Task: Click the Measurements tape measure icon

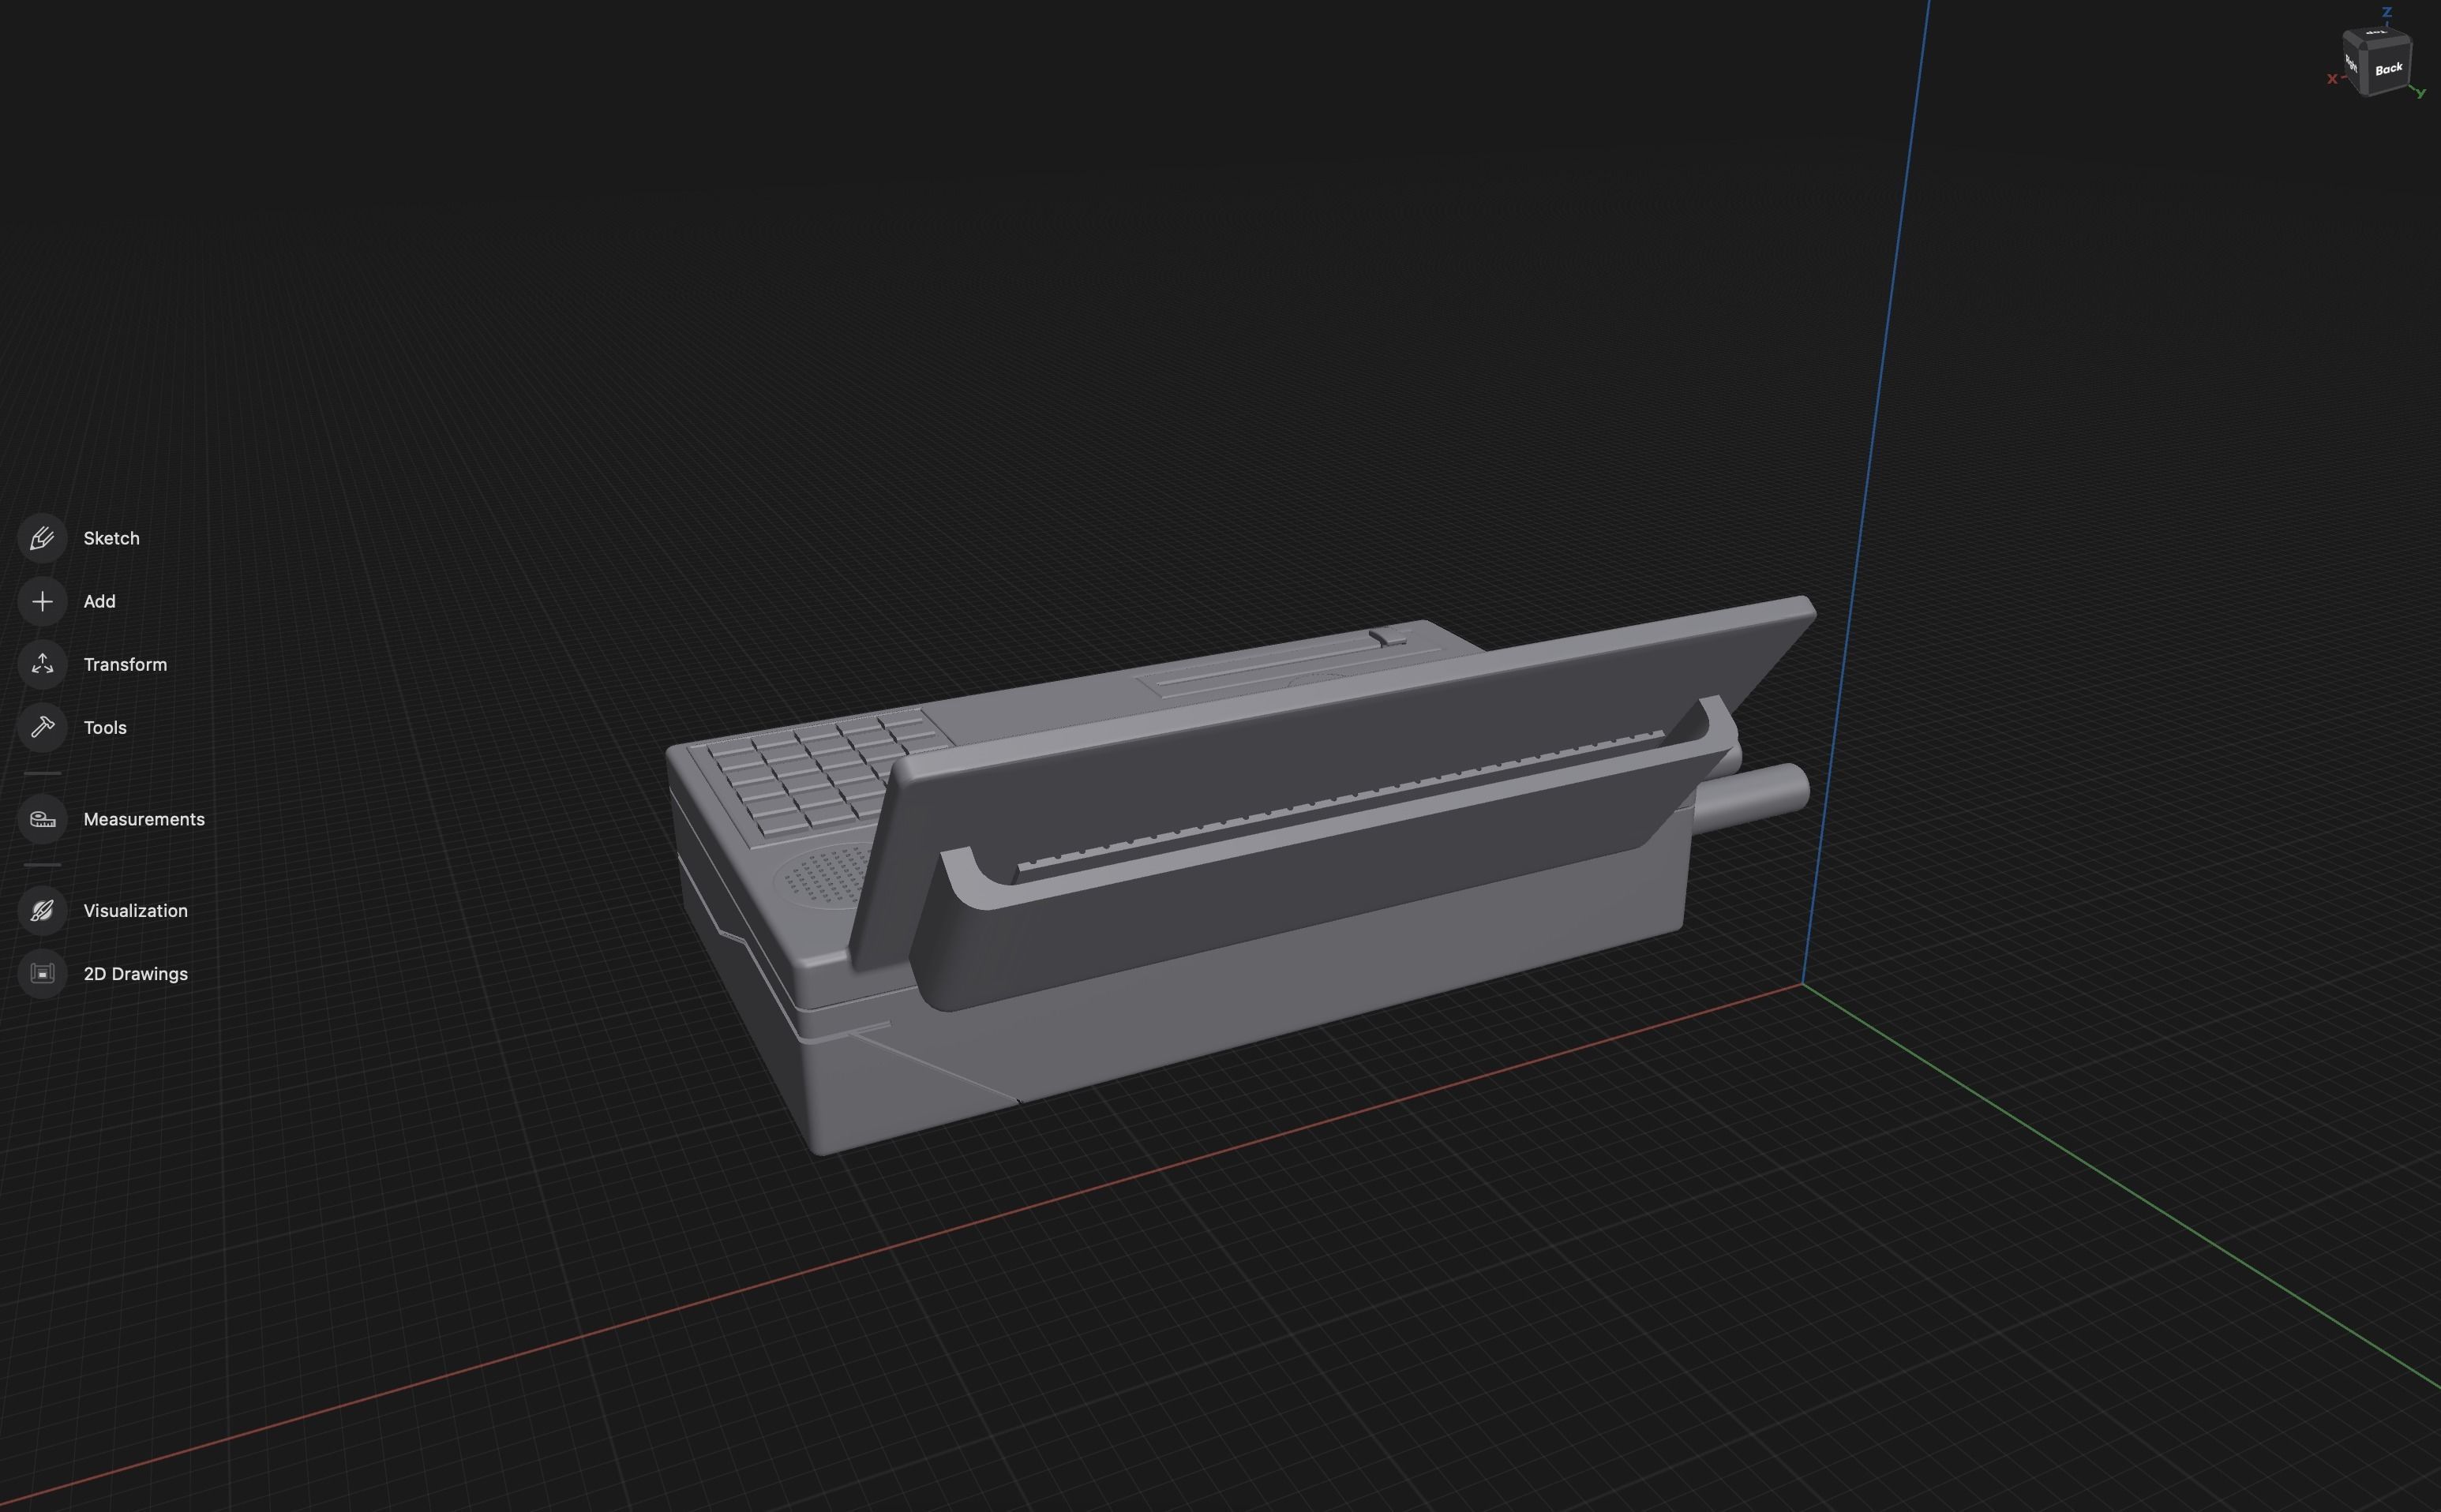Action: coord(42,819)
